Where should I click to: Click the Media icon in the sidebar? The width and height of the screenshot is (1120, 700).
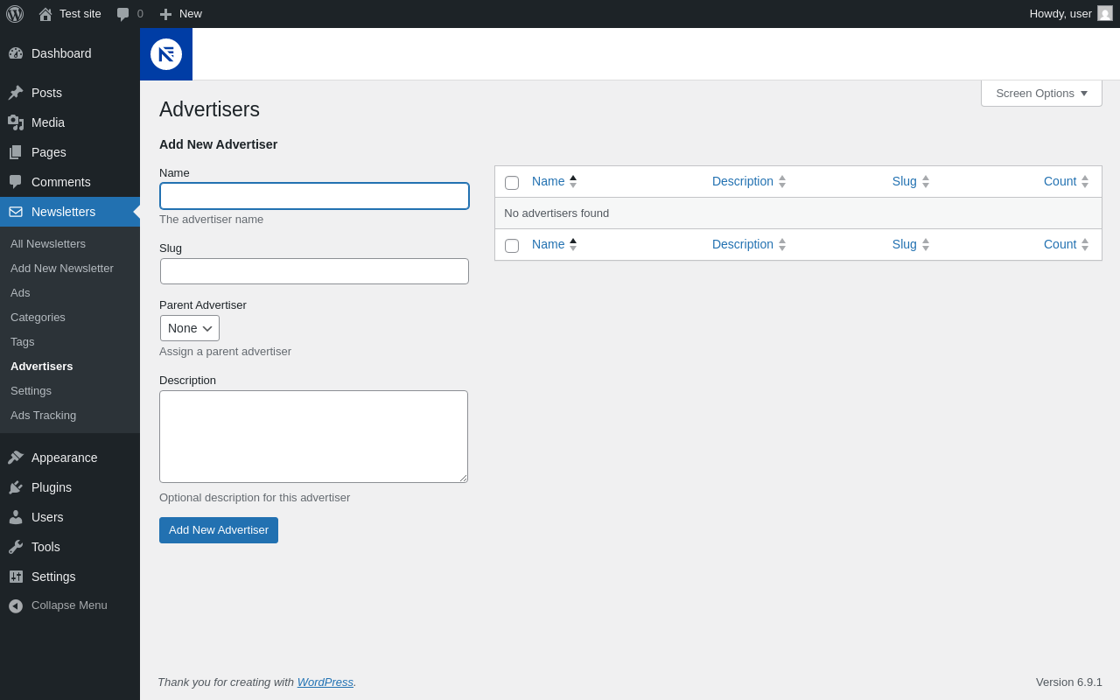tap(16, 122)
